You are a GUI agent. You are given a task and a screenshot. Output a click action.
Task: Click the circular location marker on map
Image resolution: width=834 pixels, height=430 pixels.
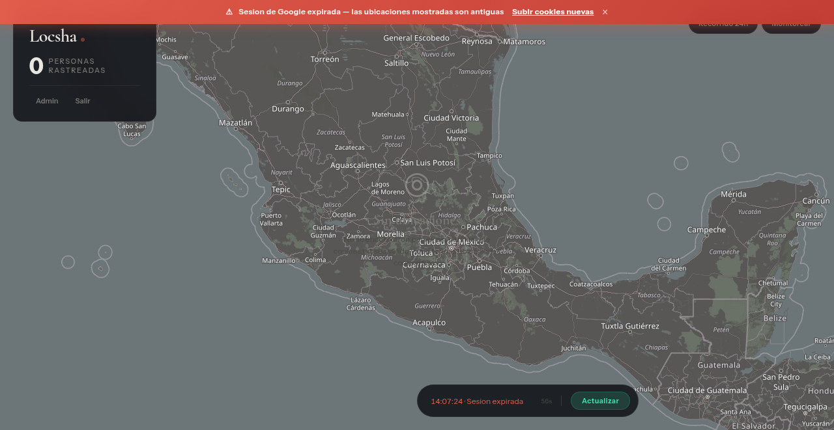[417, 186]
